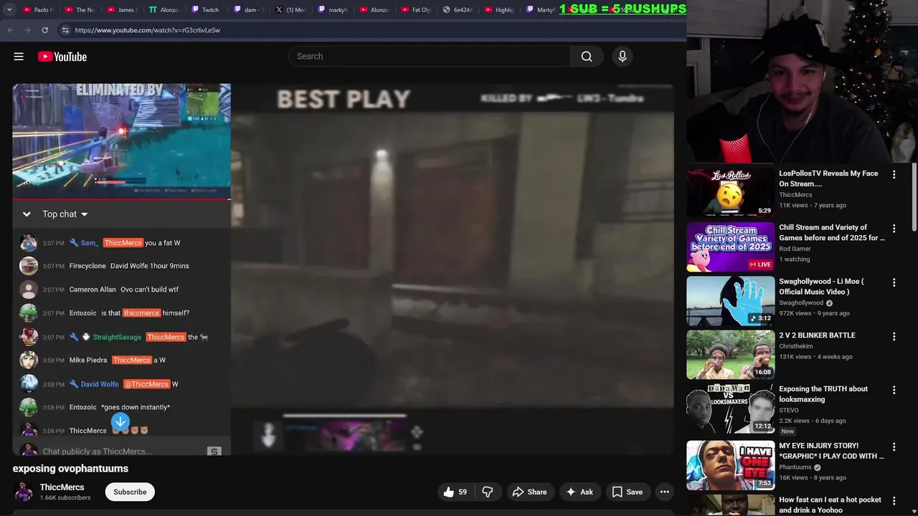Focus the YouTube Search field
Screen dimensions: 918x516
429,57
